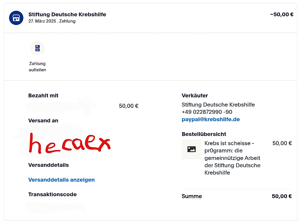Image resolution: width=301 pixels, height=221 pixels.
Task: Click the header title Stiftung Deutsche Krebshilfe
Action: click(x=67, y=15)
